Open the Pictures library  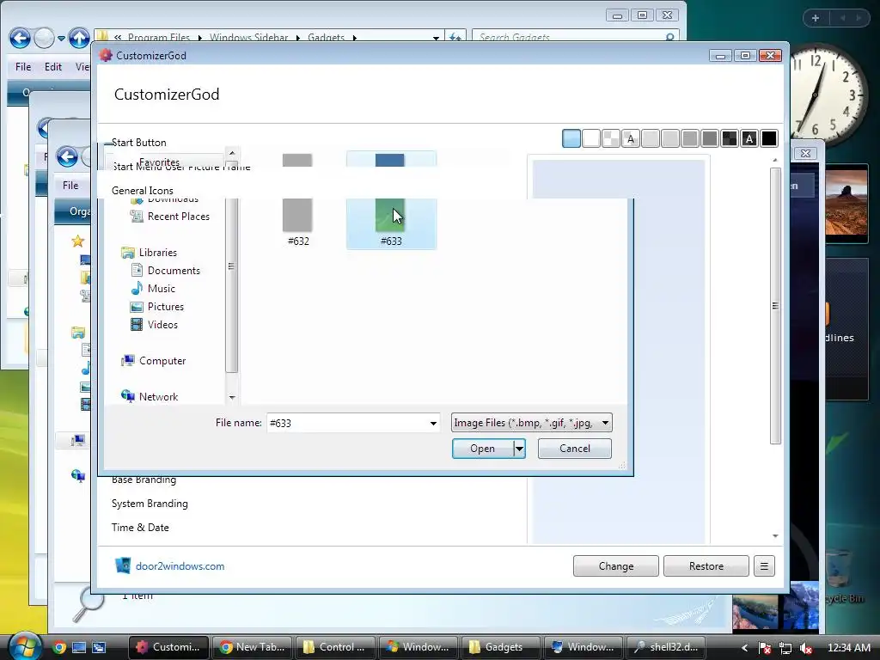[166, 307]
